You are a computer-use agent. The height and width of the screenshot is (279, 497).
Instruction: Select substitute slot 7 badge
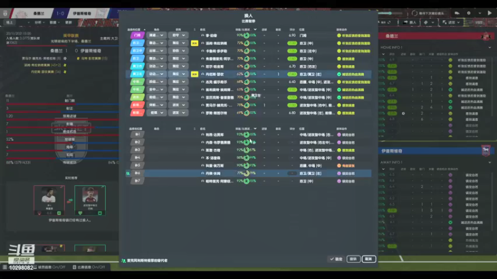pyautogui.click(x=137, y=180)
